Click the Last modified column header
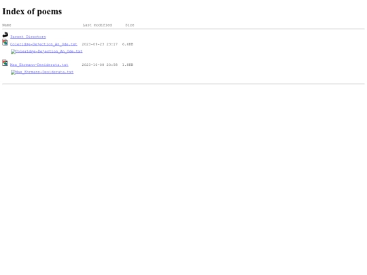Screen dimensions: 367x275 click(x=97, y=25)
